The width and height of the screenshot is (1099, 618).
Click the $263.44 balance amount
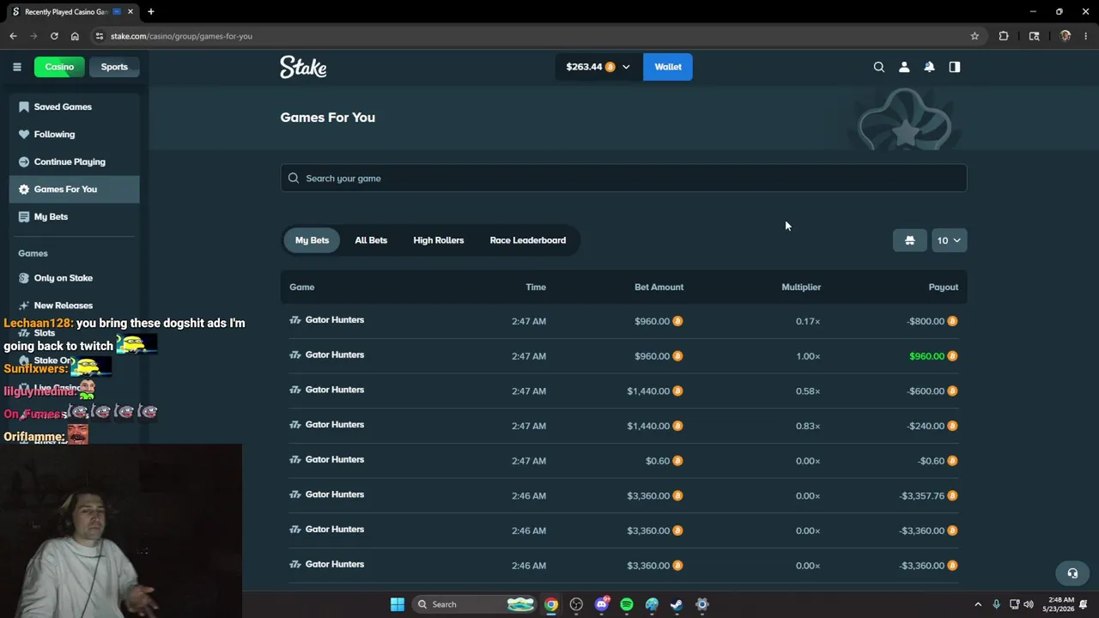(x=584, y=67)
